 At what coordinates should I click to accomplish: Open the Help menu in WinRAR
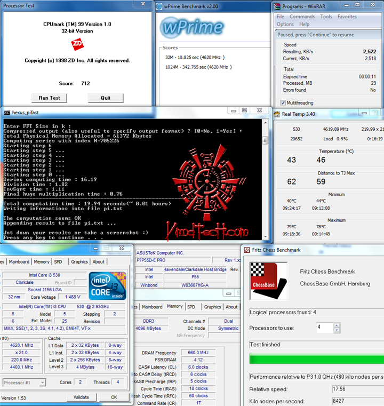(305, 25)
